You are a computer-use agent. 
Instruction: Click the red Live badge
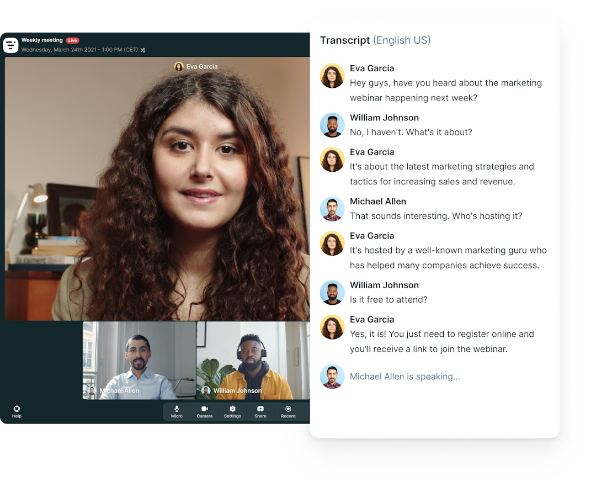pyautogui.click(x=73, y=40)
